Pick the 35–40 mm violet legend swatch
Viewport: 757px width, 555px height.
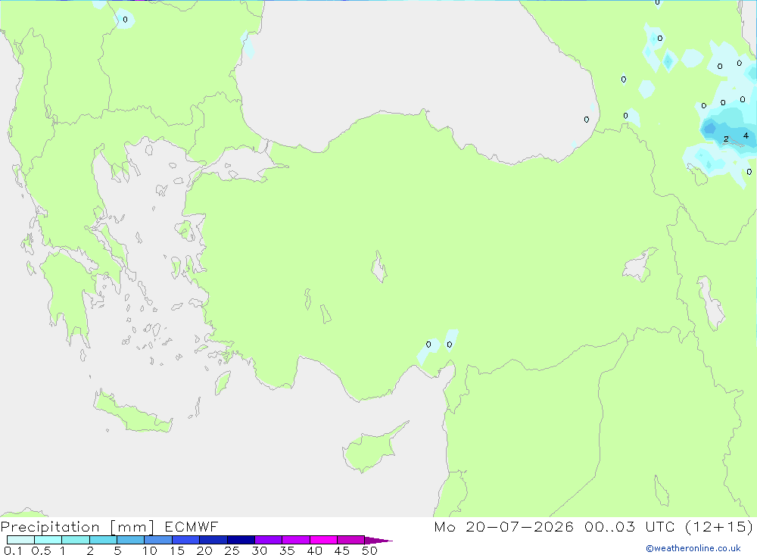(295, 540)
